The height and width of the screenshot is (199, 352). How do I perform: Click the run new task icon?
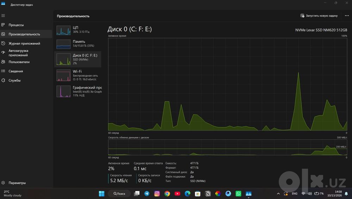coord(302,15)
